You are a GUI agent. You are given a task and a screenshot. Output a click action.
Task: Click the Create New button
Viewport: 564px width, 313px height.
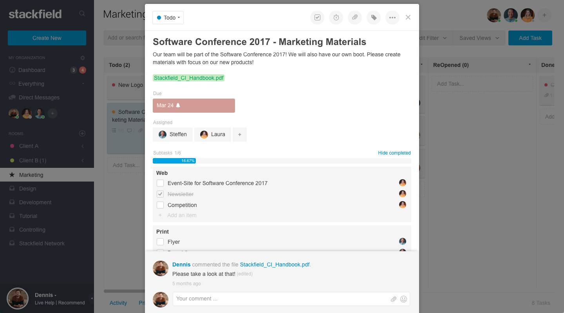[x=47, y=38]
